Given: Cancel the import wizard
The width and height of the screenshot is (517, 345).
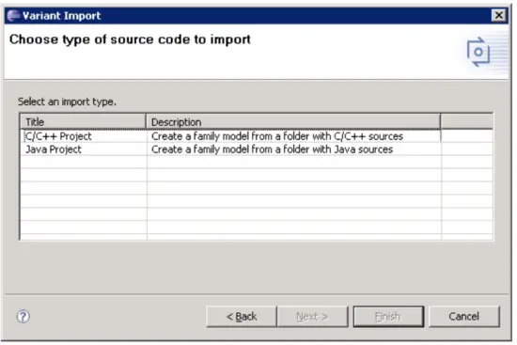Looking at the screenshot, I should [464, 316].
